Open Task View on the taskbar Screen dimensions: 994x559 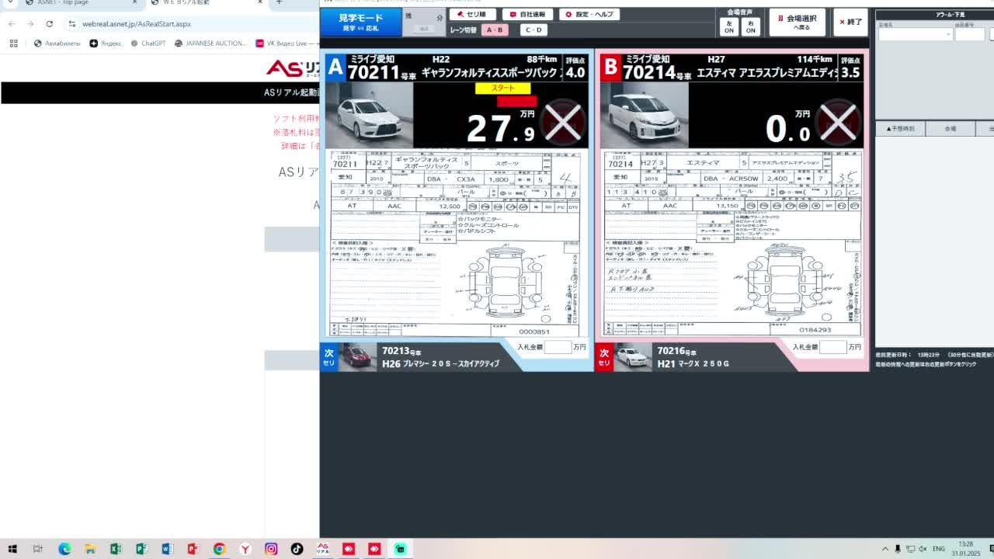pyautogui.click(x=37, y=549)
